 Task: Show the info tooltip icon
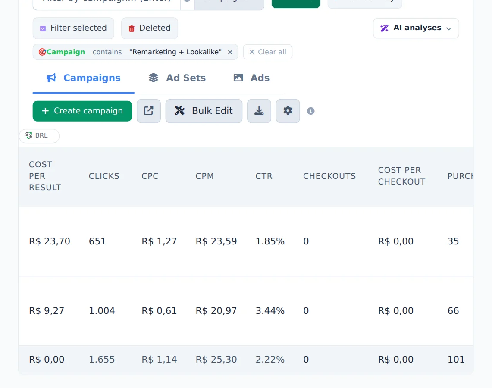310,111
